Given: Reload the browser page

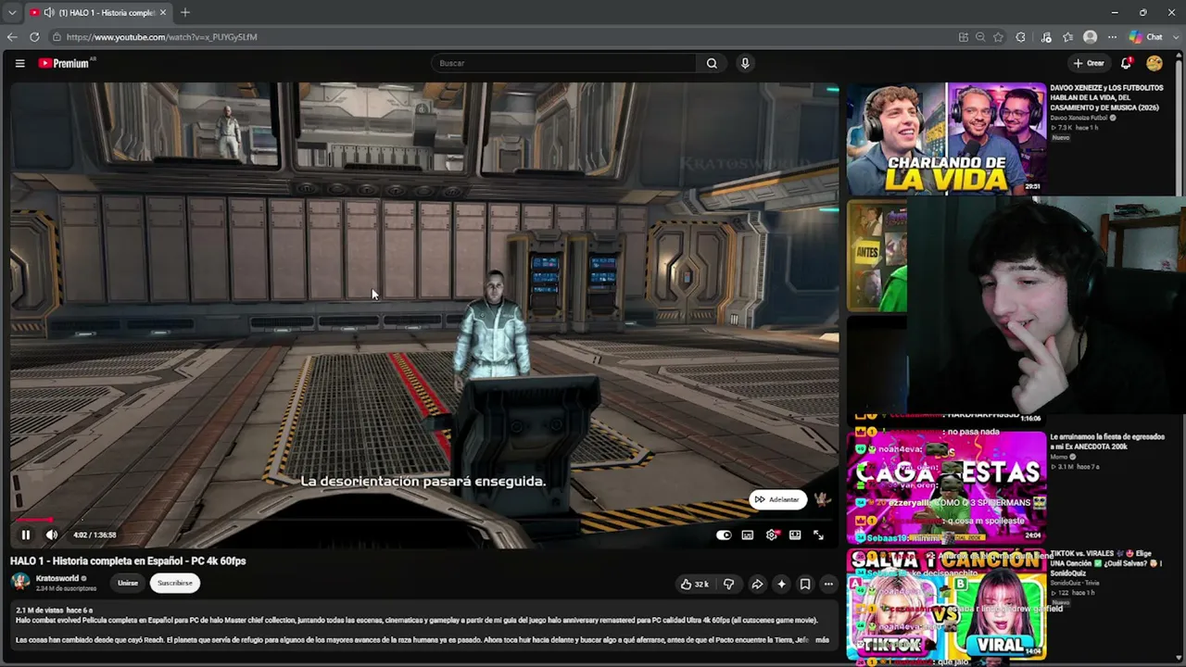Looking at the screenshot, I should pyautogui.click(x=34, y=37).
